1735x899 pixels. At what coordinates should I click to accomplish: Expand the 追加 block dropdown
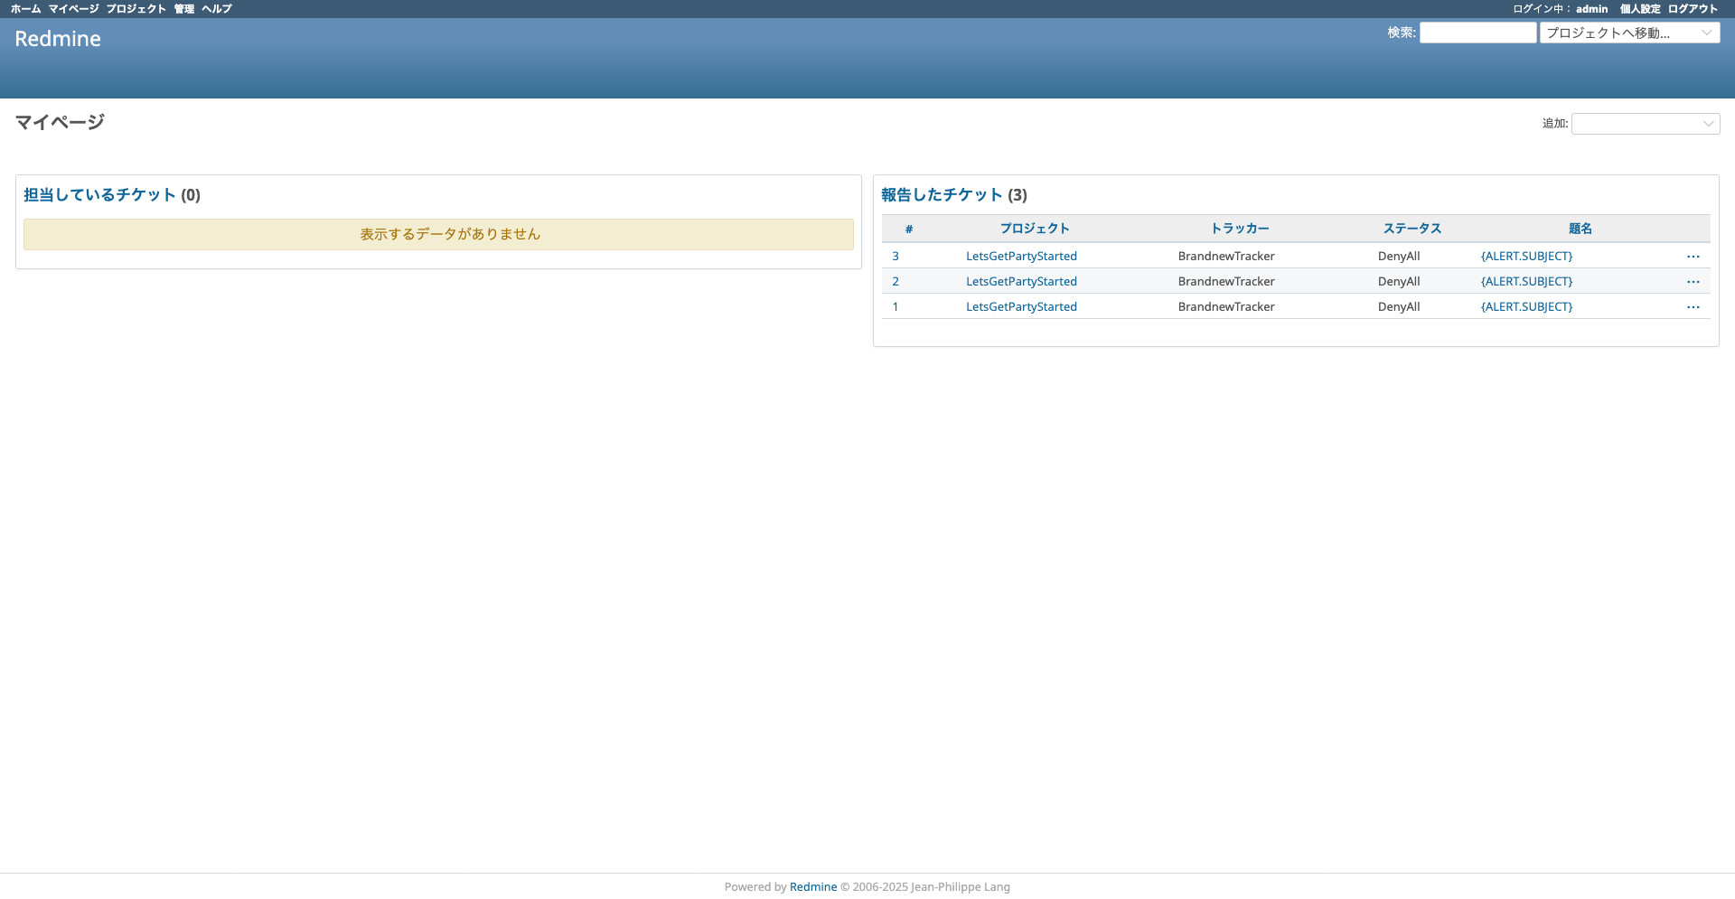pos(1645,124)
